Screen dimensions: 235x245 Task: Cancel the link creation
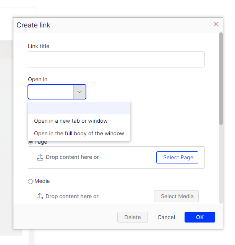coord(166,217)
